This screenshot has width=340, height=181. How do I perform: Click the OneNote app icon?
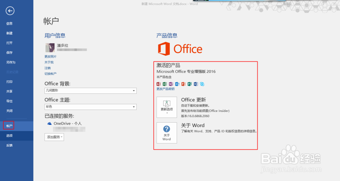(171, 84)
